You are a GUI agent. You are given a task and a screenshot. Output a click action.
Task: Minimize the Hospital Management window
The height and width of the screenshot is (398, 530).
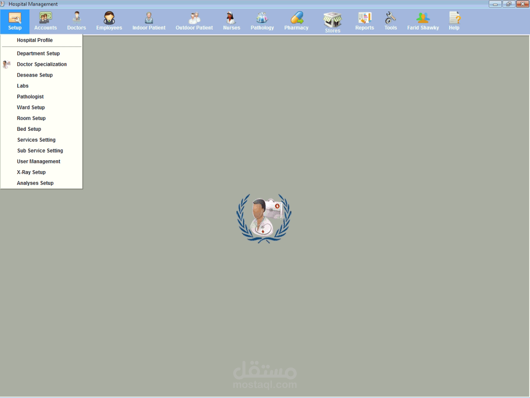point(495,4)
